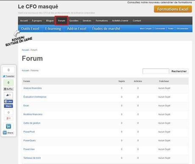
Task: Select the Études de marché tab
Action: [106, 28]
